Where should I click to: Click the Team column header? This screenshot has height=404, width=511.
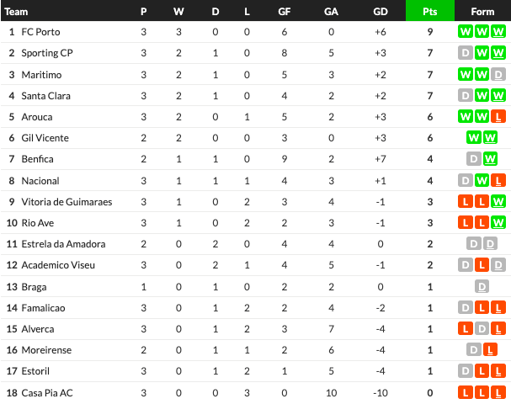click(x=16, y=12)
